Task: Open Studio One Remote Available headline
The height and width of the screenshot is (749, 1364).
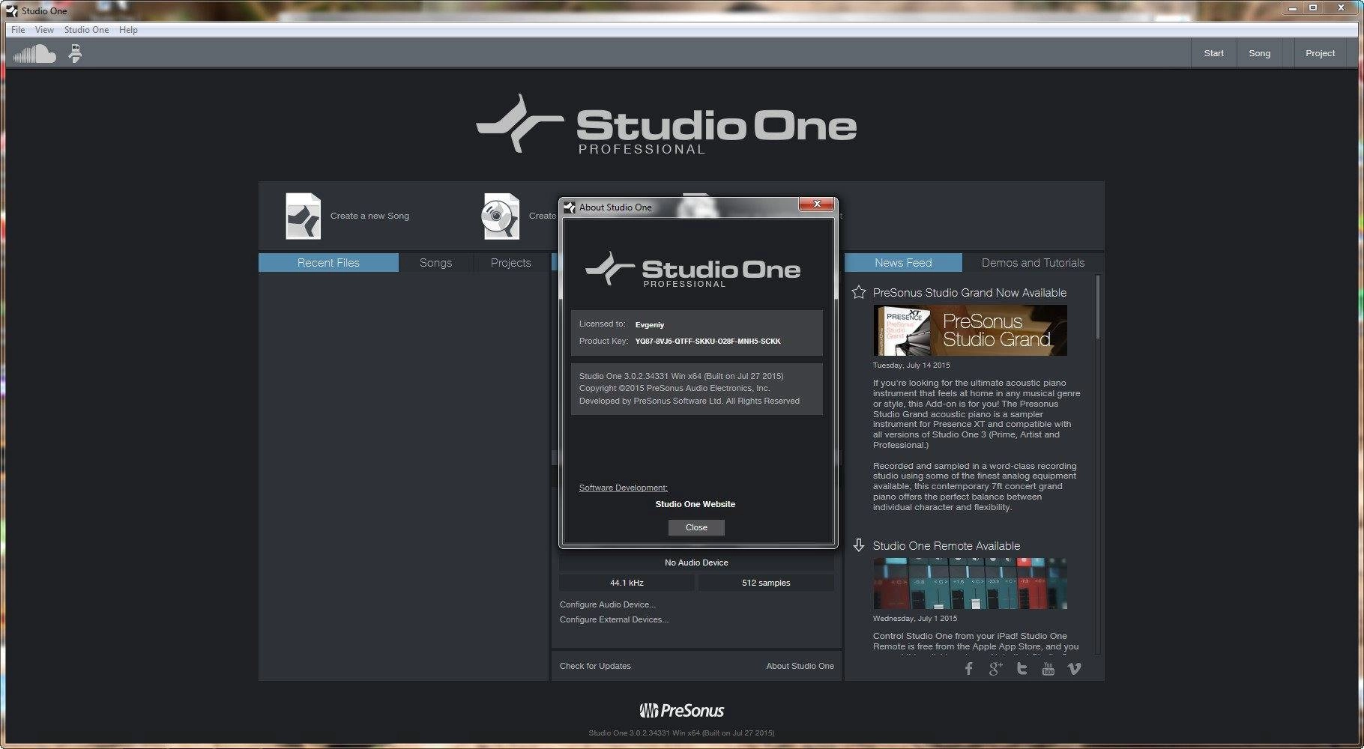Action: coord(946,546)
